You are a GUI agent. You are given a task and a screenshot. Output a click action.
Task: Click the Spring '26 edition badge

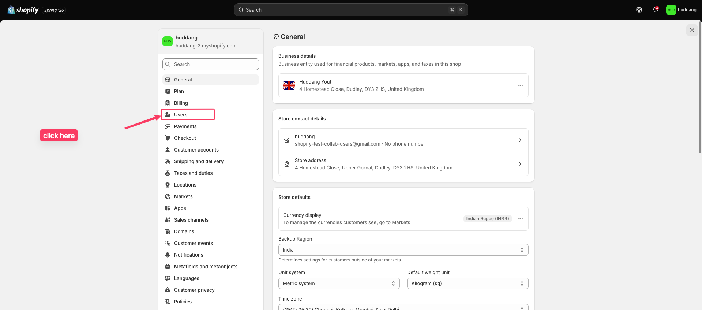point(54,10)
